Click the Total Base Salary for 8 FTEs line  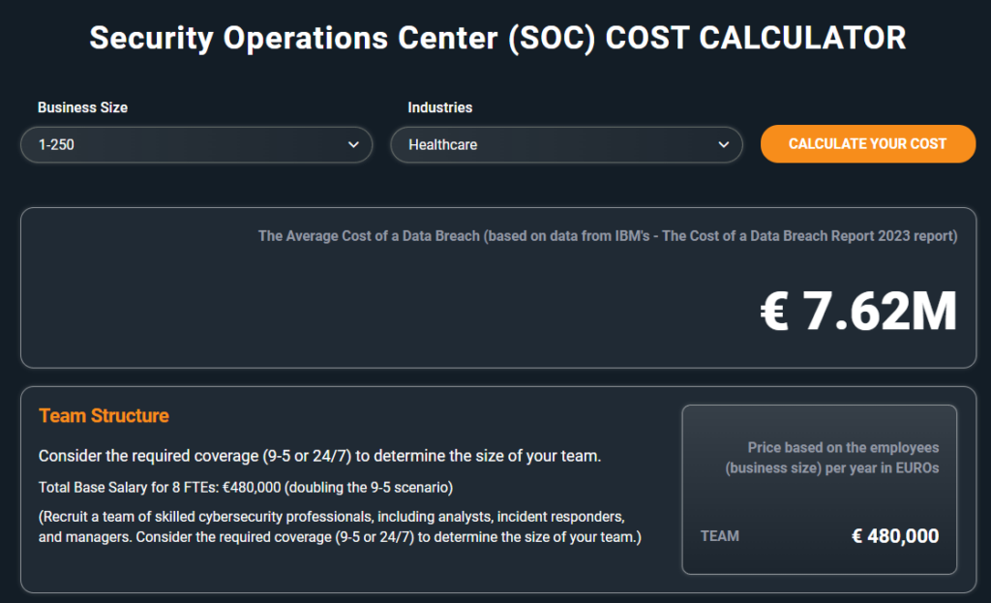pyautogui.click(x=246, y=487)
